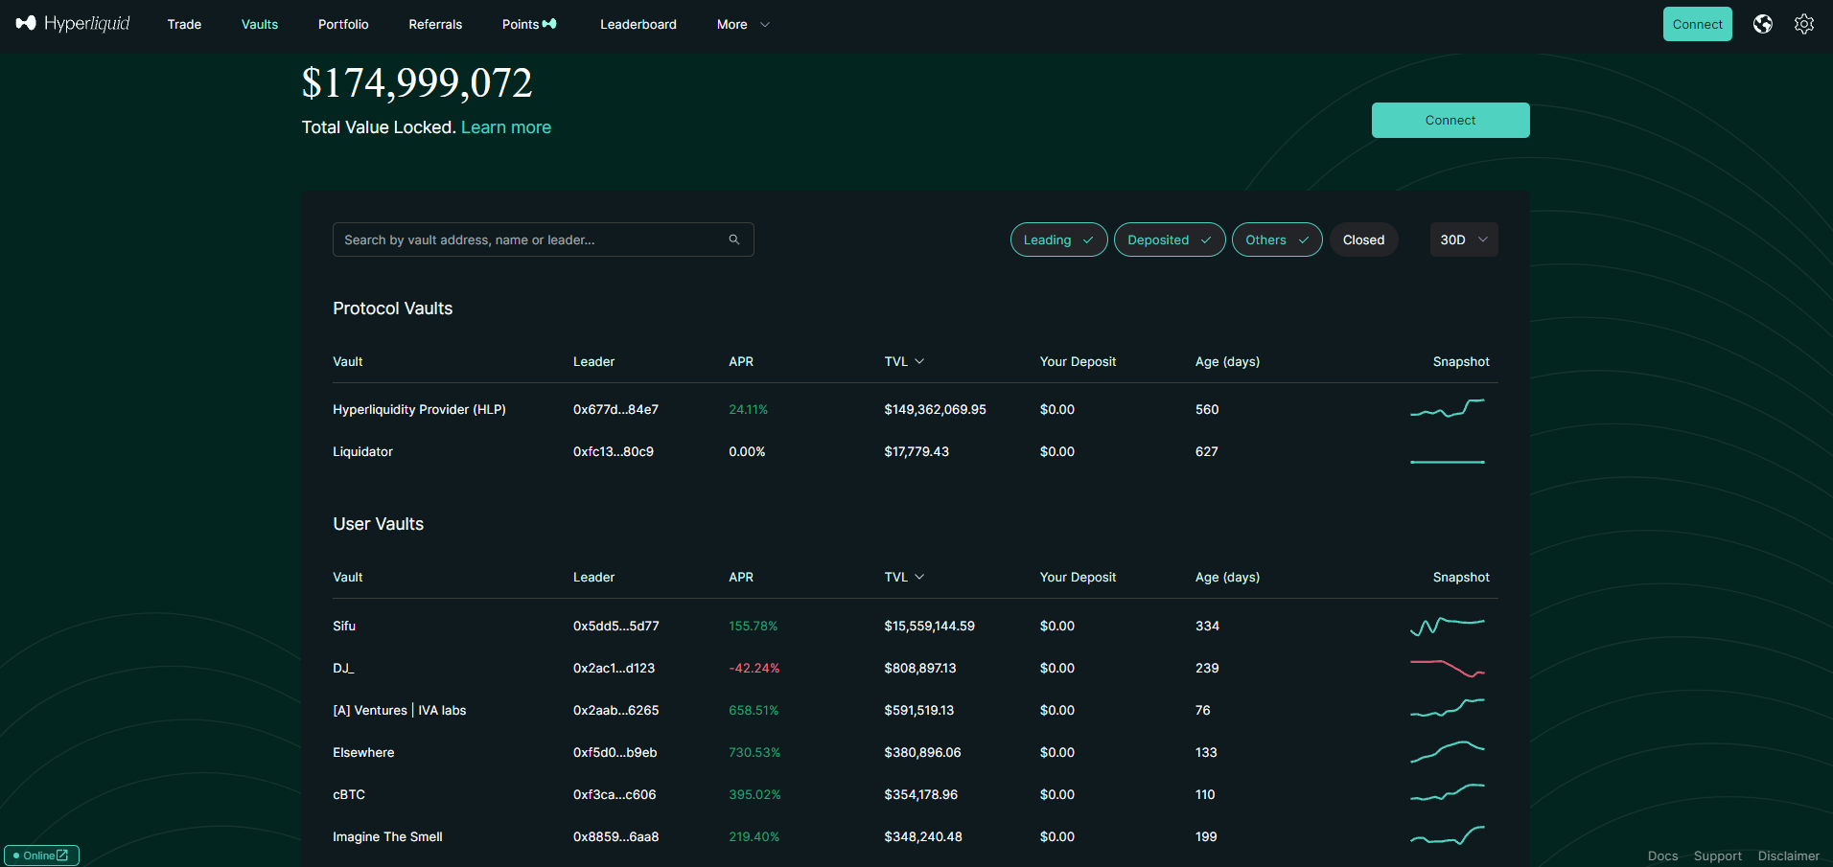This screenshot has height=867, width=1833.
Task: Toggle the Leading filter
Action: (1058, 240)
